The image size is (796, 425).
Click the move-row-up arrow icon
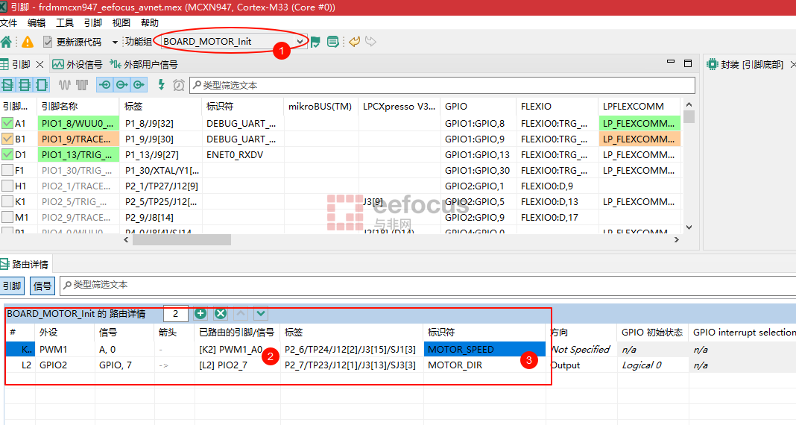[x=241, y=313]
